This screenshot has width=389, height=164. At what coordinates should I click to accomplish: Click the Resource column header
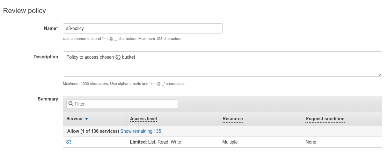click(x=233, y=119)
